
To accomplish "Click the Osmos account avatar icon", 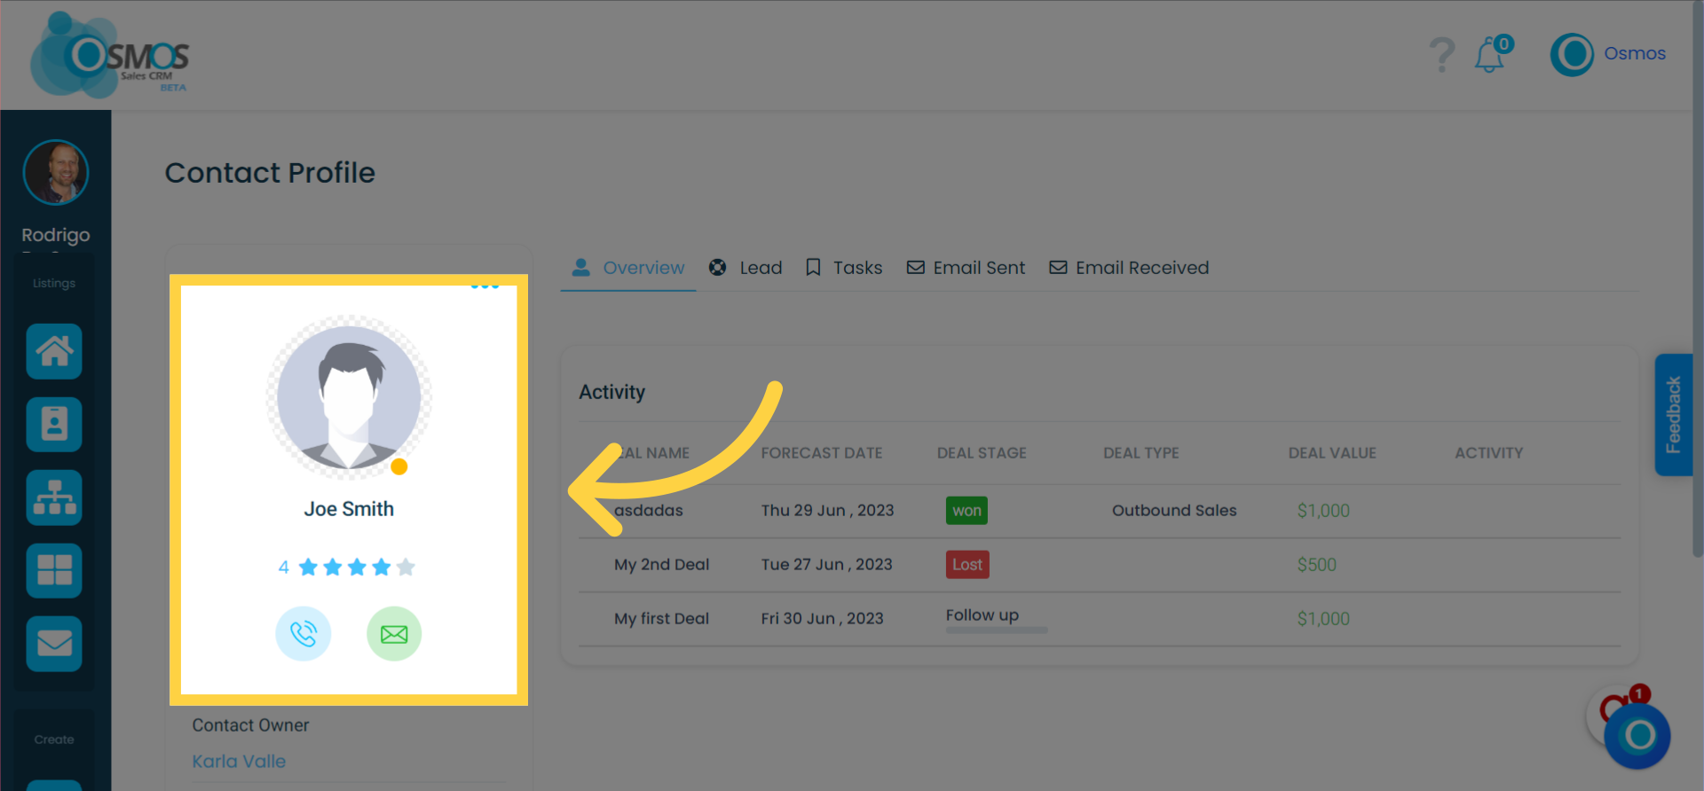I will point(1572,54).
